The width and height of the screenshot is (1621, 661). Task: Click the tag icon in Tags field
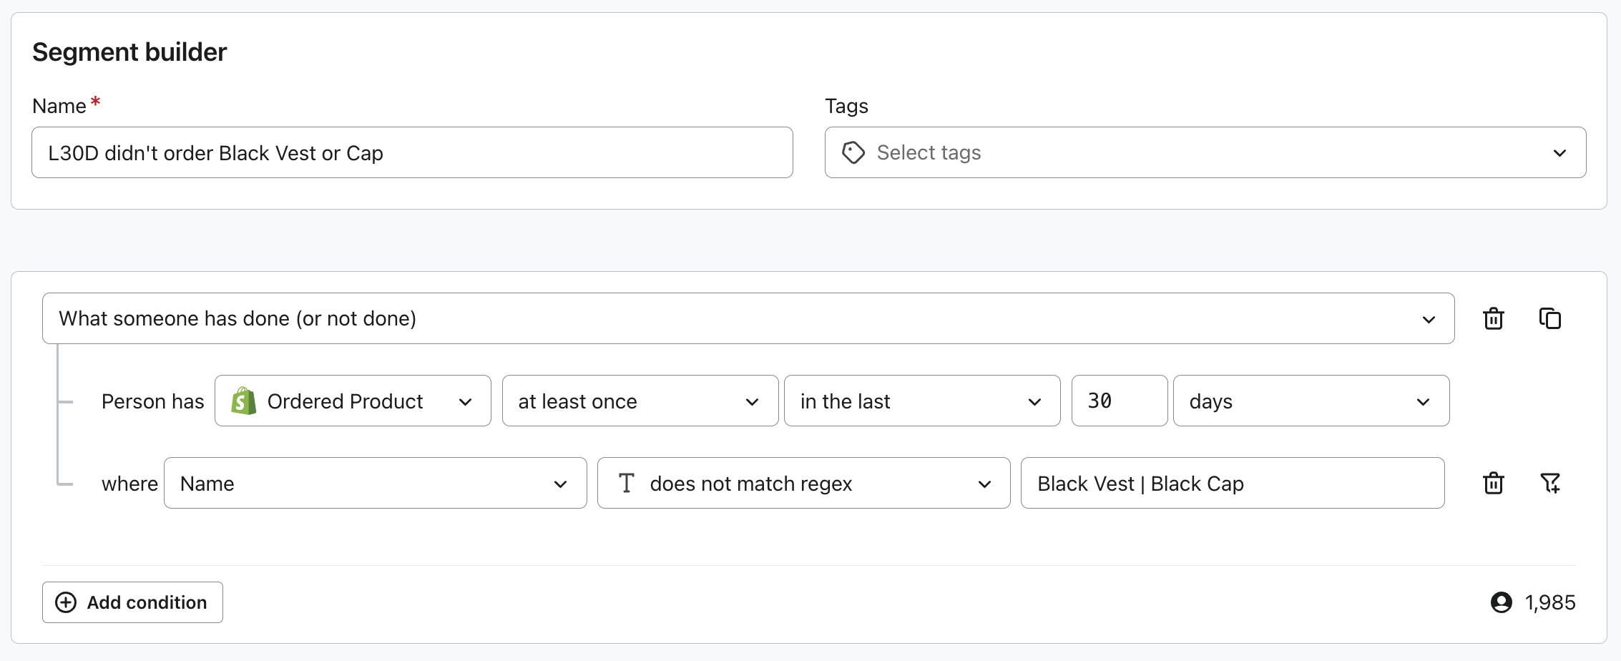(x=853, y=152)
